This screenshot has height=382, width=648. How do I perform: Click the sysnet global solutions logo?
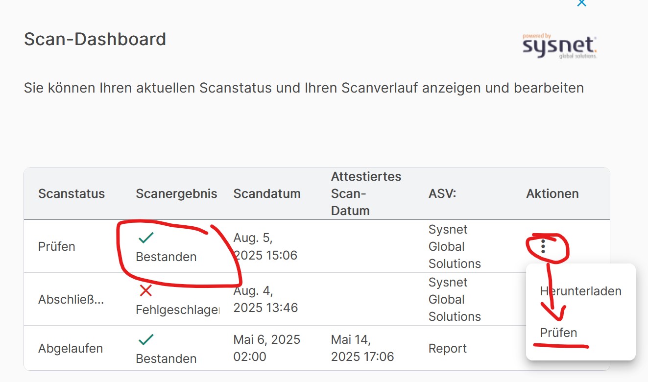pos(560,47)
